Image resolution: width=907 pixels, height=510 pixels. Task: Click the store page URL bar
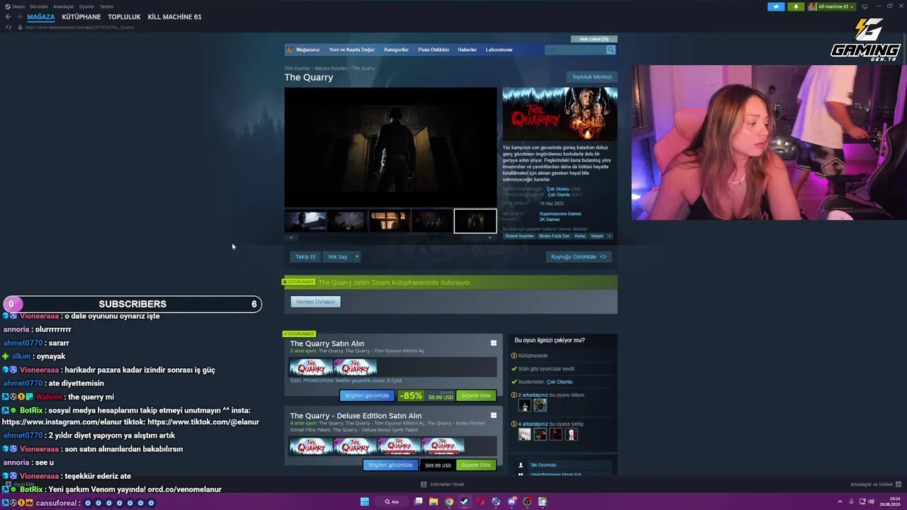click(x=79, y=27)
